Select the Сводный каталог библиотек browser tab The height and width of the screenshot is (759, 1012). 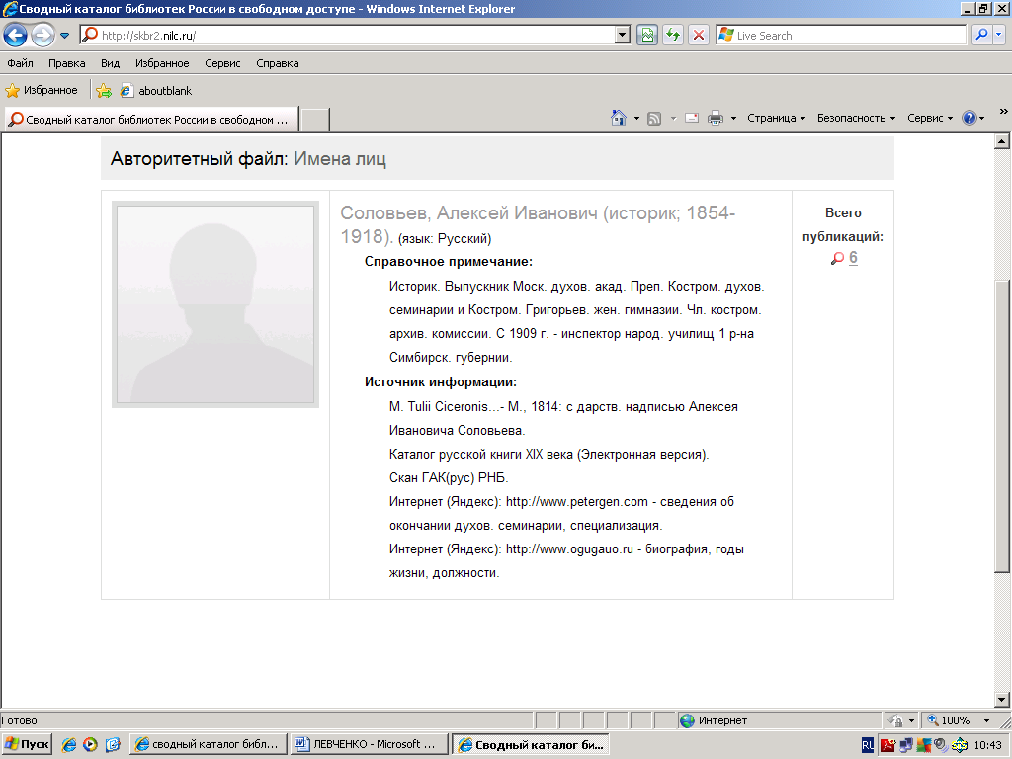[151, 120]
